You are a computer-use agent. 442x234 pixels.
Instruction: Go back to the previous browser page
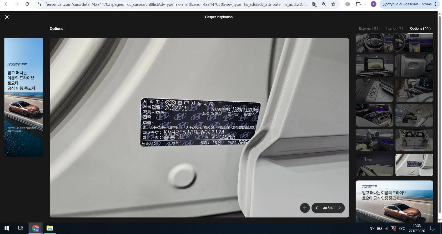tap(7, 4)
